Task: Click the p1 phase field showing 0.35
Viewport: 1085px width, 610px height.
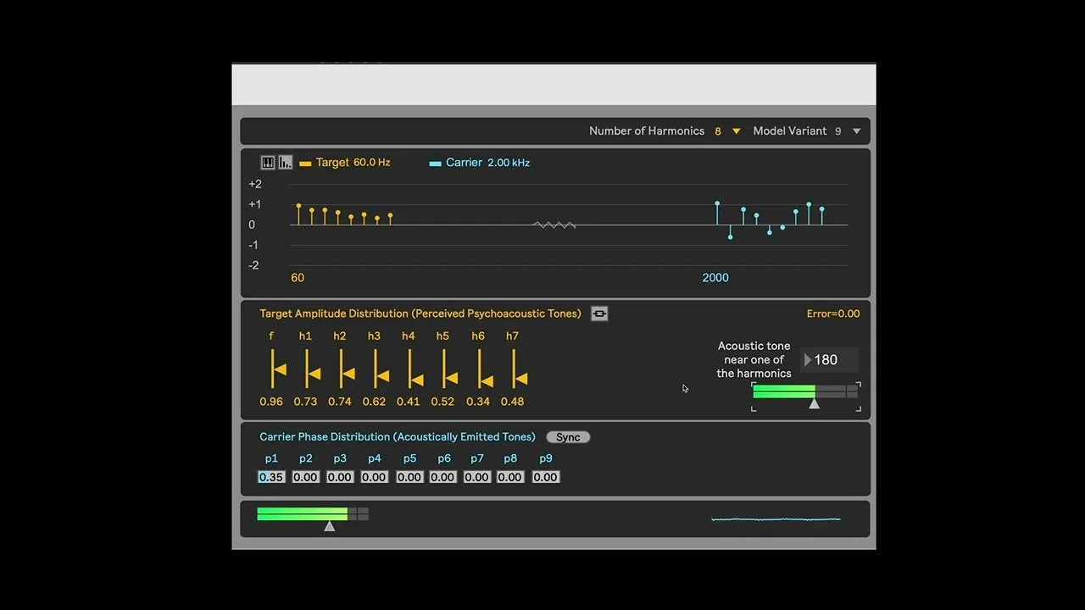Action: click(271, 477)
